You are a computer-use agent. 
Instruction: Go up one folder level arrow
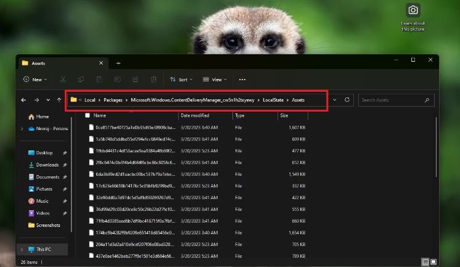pos(59,100)
